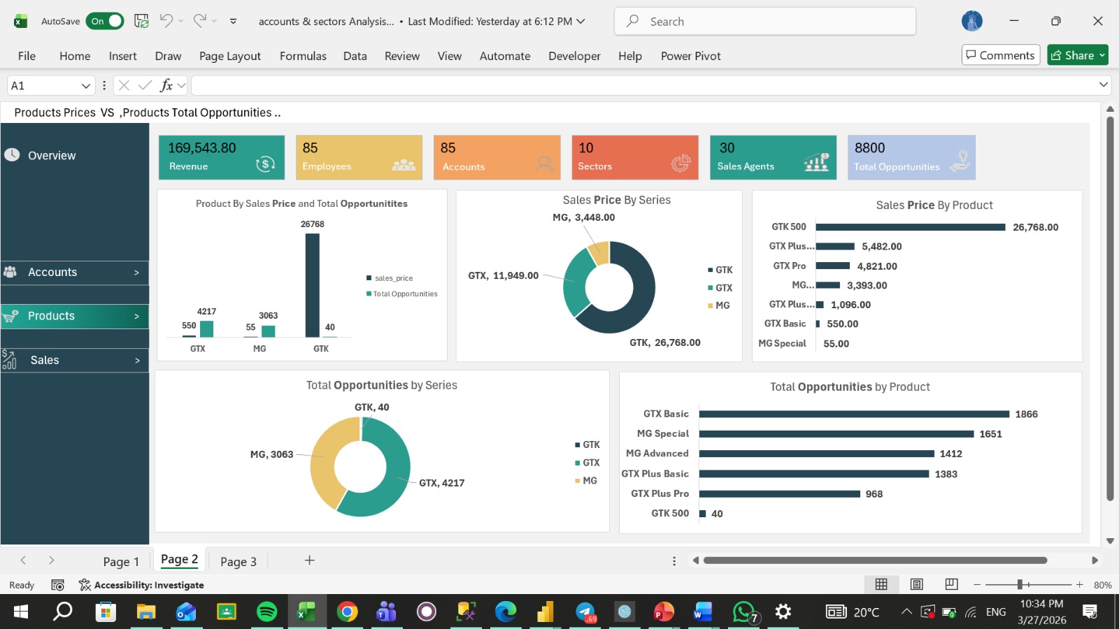Click into the Search box

[765, 21]
